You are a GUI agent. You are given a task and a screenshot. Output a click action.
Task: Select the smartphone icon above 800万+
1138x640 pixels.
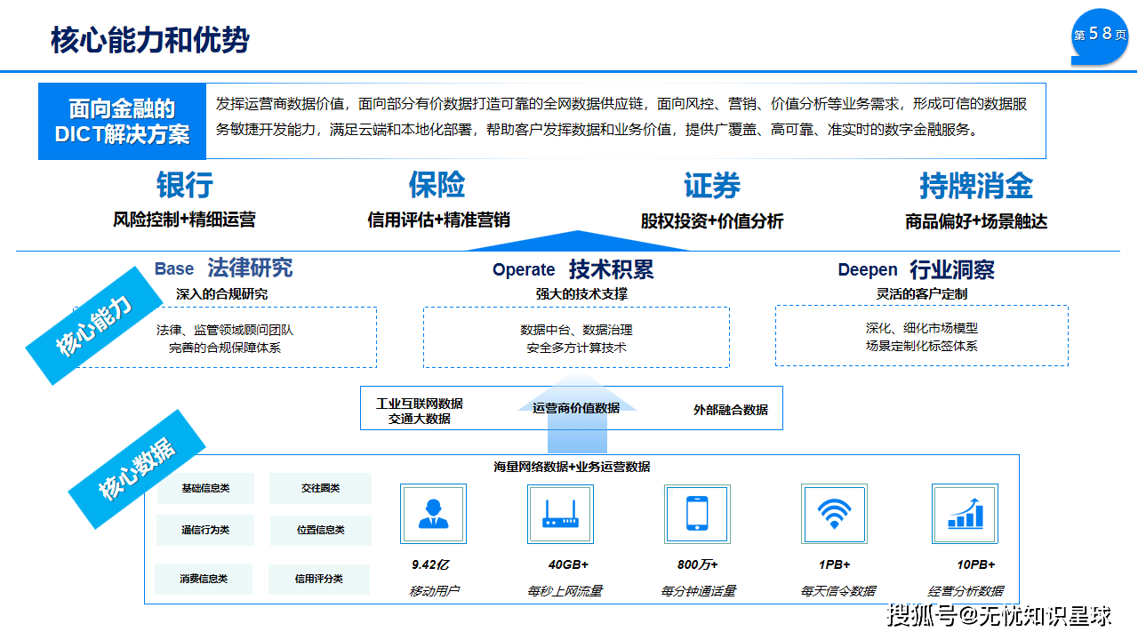pyautogui.click(x=697, y=514)
